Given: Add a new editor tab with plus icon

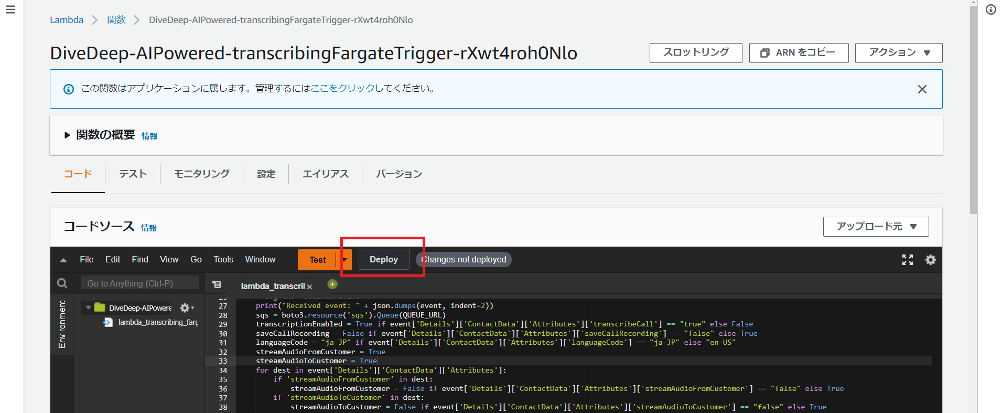Looking at the screenshot, I should 332,284.
